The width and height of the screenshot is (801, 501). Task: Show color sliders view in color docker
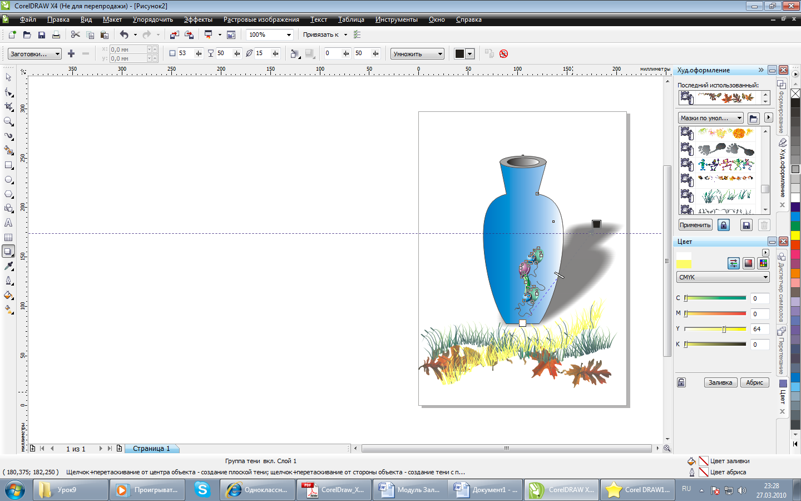[x=734, y=263]
